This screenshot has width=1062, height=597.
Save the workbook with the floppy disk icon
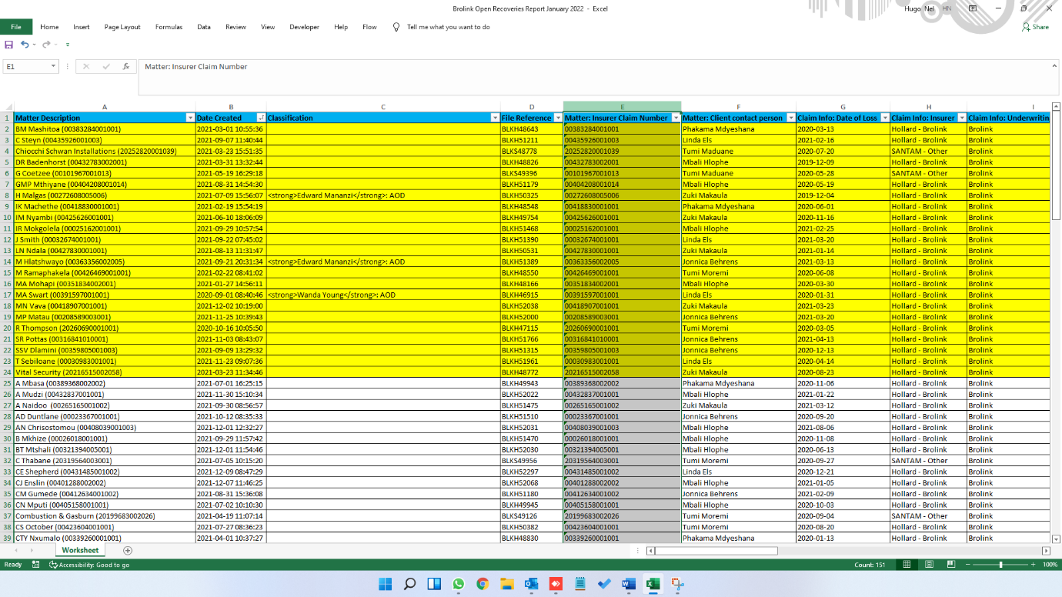coord(9,45)
